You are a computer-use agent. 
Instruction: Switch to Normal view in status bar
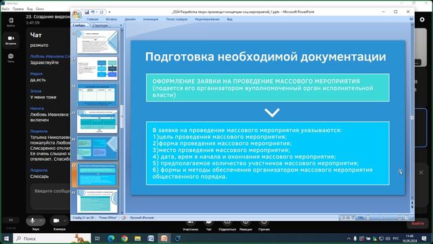point(343,218)
